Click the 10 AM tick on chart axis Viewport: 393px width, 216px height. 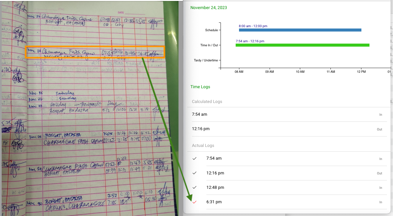click(300, 72)
